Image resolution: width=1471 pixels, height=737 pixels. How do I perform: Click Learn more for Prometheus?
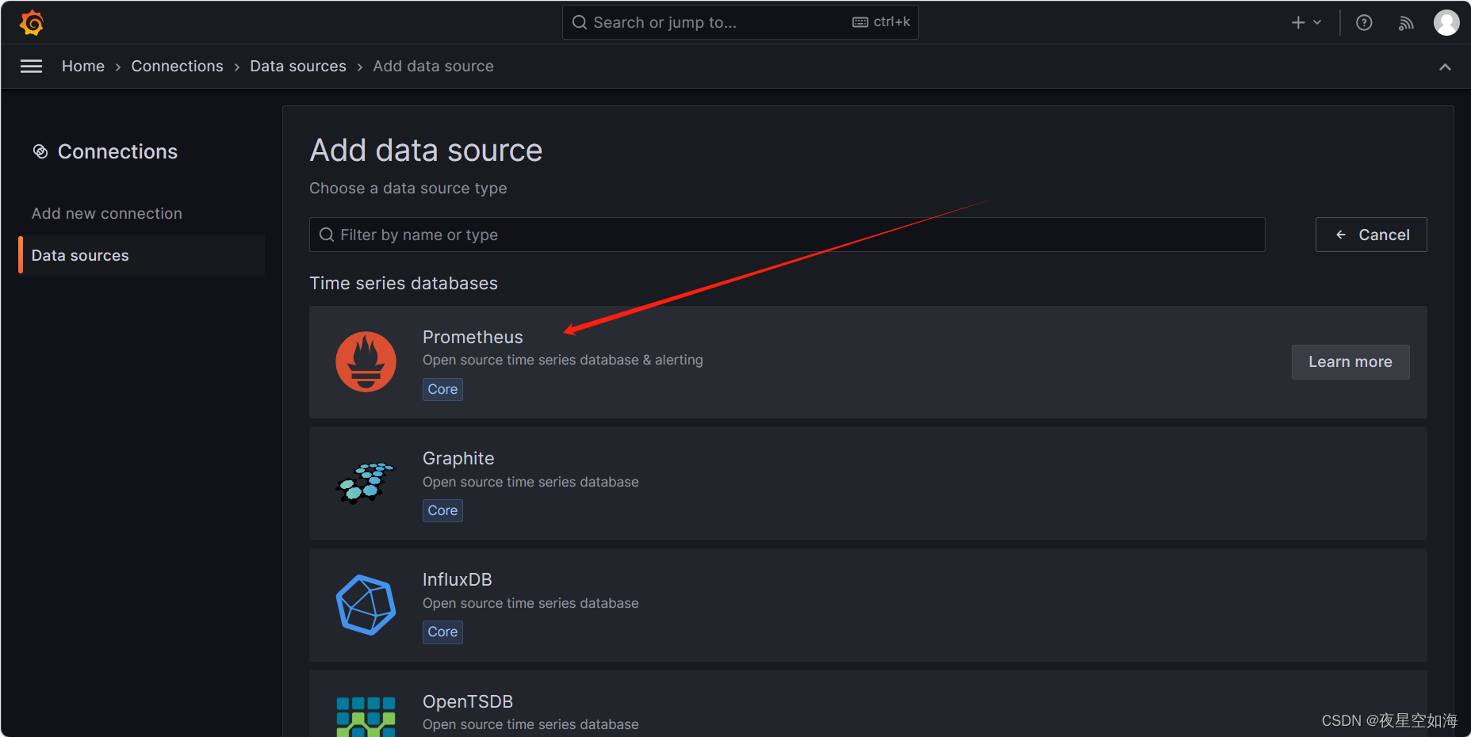pos(1350,362)
